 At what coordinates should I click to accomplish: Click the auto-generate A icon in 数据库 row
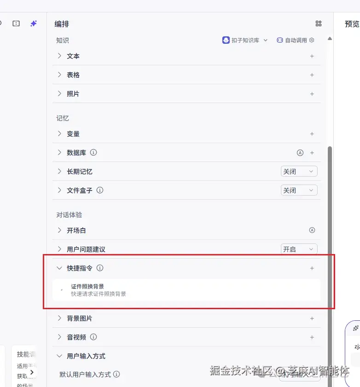click(300, 153)
